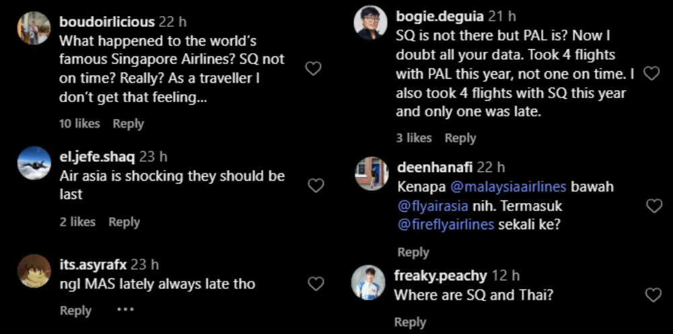Open the @flyairasia mention link
673x334 pixels.
435,206
